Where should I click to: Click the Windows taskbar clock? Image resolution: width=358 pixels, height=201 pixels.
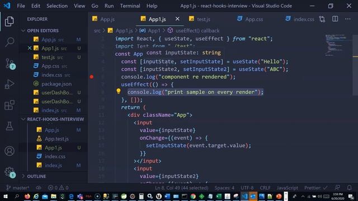(338, 197)
